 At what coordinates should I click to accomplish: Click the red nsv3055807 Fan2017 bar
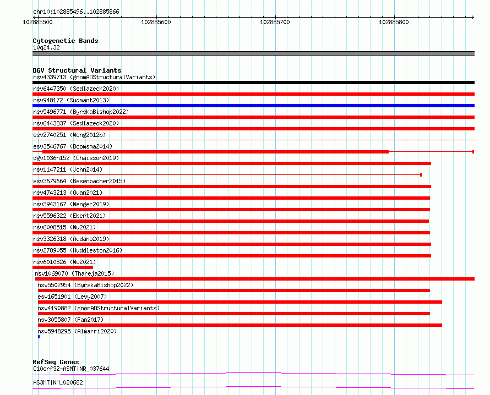[240, 325]
